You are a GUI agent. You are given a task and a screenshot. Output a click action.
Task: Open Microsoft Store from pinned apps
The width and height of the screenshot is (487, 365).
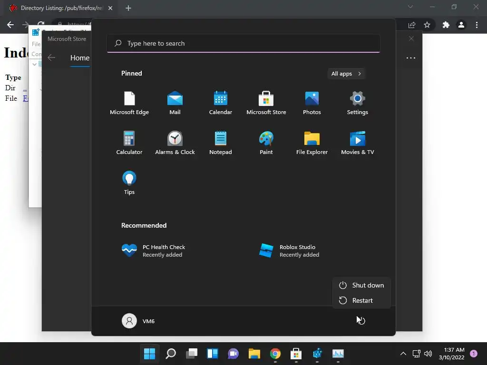[x=266, y=103]
